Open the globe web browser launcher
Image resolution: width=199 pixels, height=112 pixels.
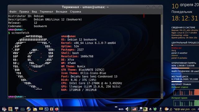[29, 109]
